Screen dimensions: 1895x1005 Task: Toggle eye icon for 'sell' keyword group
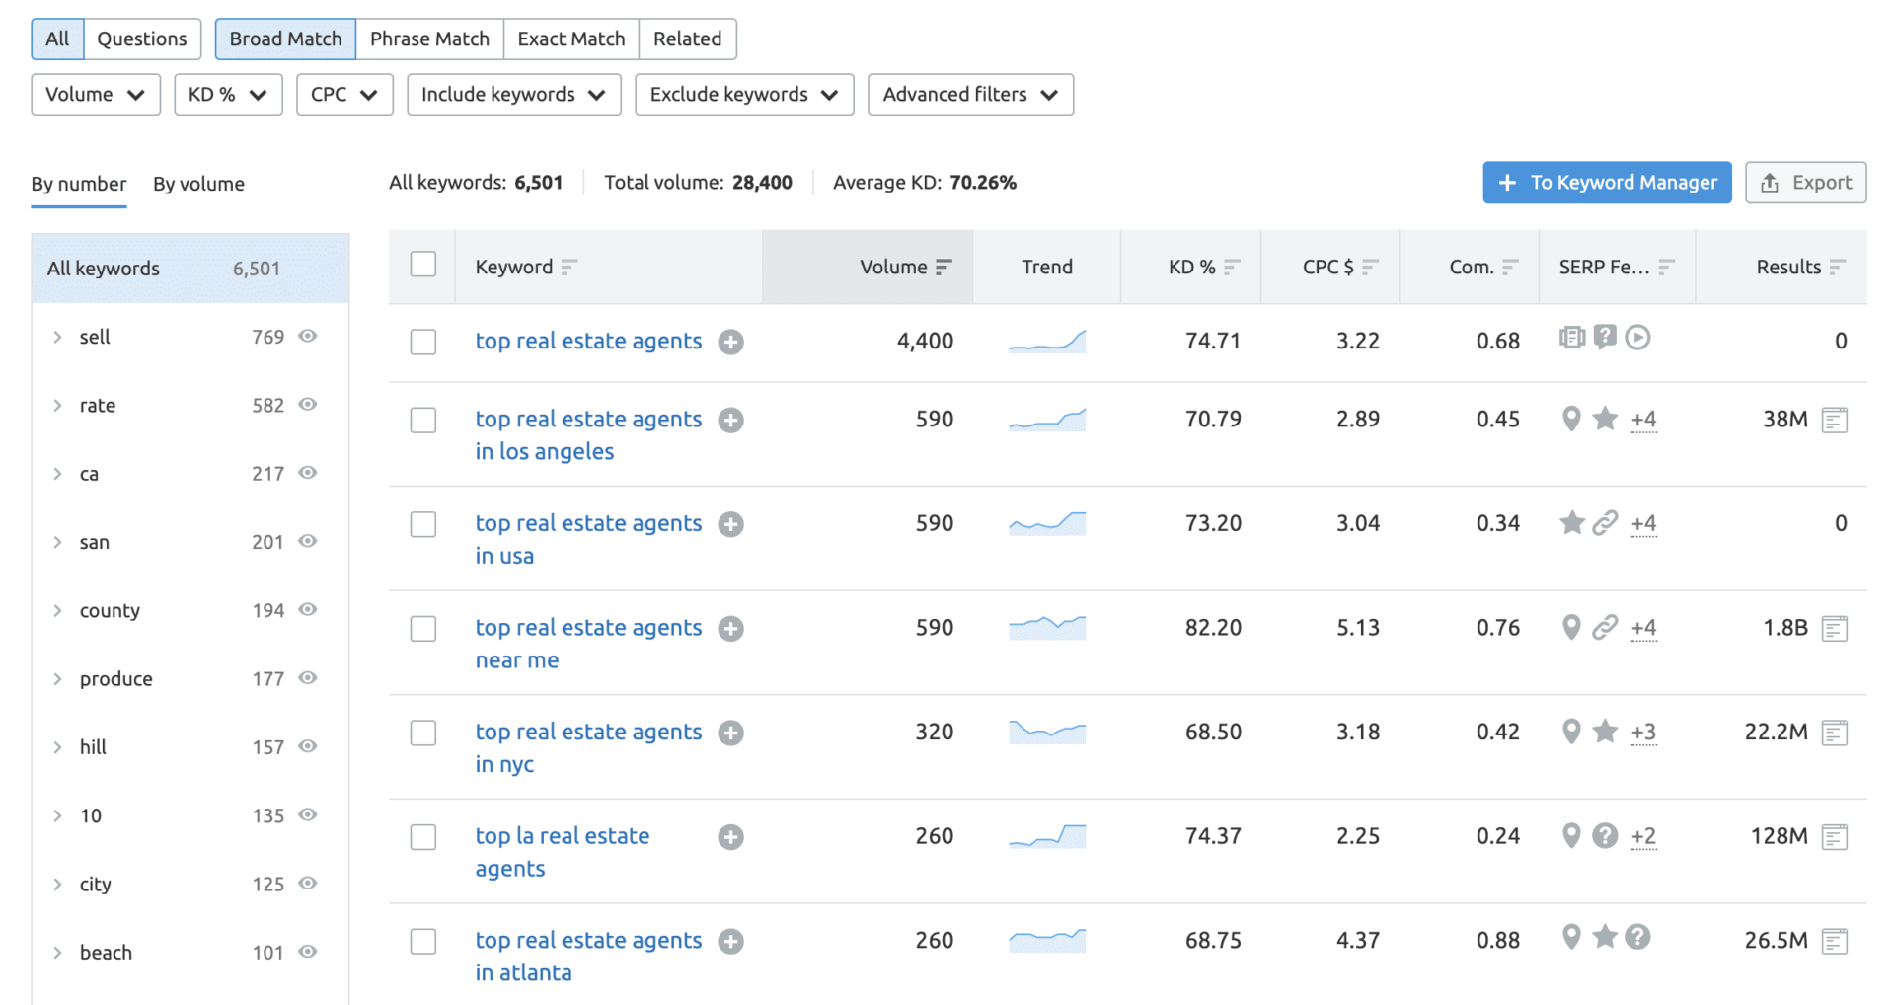(x=308, y=337)
